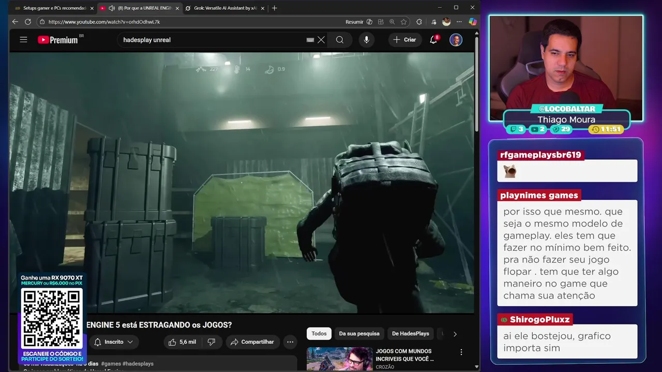Click the Compartilhar share button
The height and width of the screenshot is (372, 662).
[x=252, y=342]
